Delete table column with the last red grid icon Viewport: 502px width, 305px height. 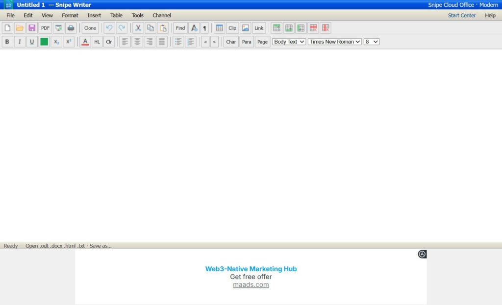[x=326, y=28]
